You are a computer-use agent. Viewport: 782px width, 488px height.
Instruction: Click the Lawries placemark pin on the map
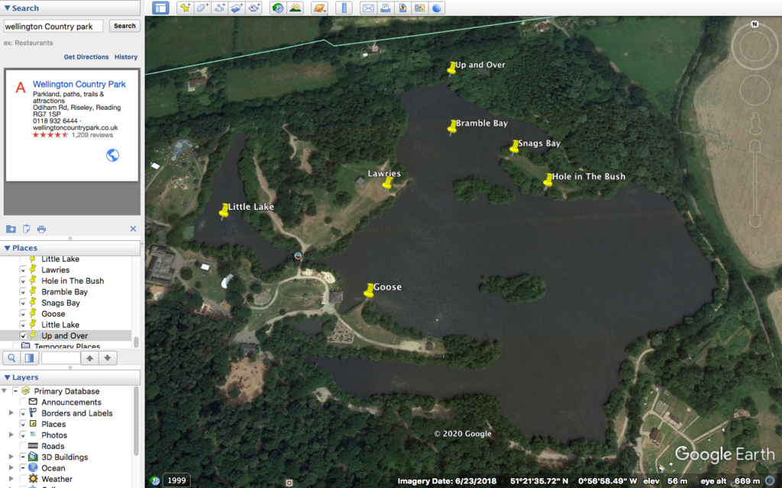[x=387, y=184]
